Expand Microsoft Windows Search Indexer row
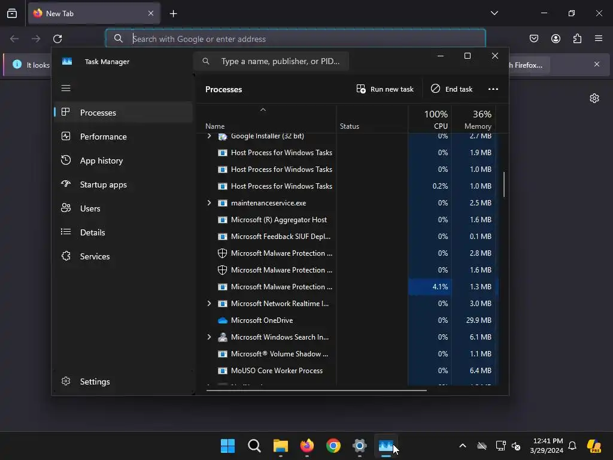 209,337
